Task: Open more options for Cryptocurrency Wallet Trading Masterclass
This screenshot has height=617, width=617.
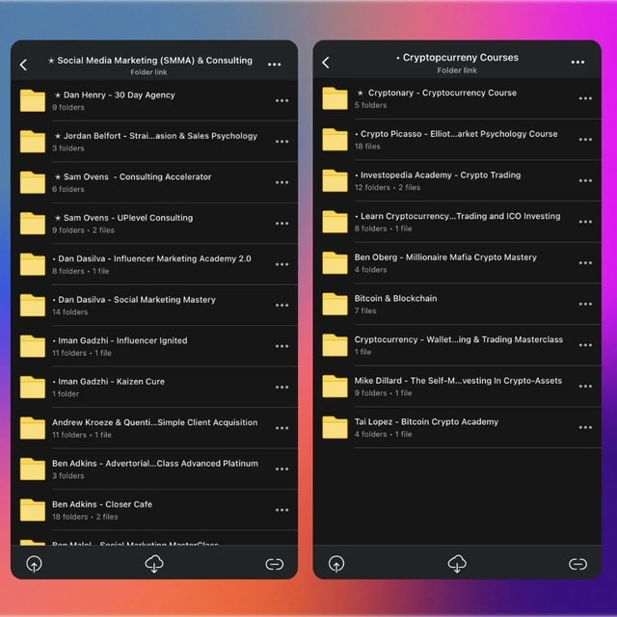Action: click(x=585, y=345)
